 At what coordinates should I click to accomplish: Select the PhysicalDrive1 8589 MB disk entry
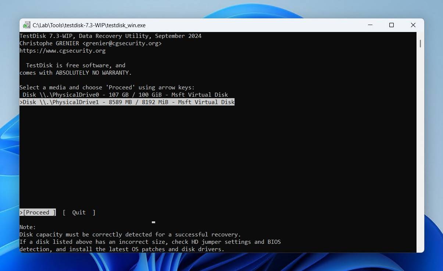(x=127, y=102)
